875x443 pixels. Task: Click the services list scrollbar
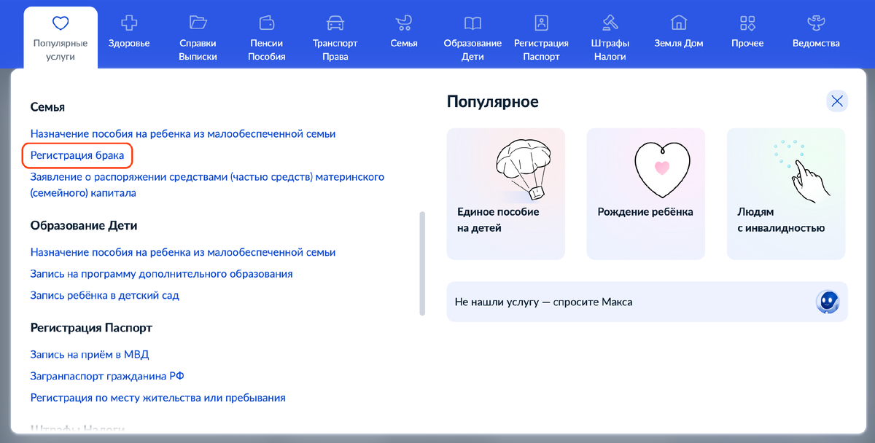(x=423, y=262)
